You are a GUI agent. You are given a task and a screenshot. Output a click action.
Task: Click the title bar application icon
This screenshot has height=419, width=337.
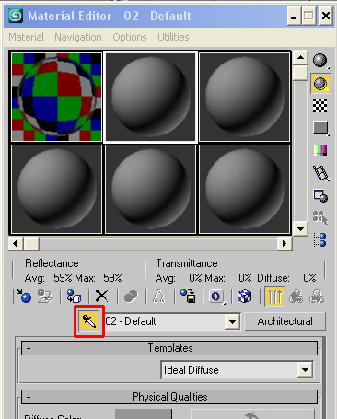pos(16,16)
